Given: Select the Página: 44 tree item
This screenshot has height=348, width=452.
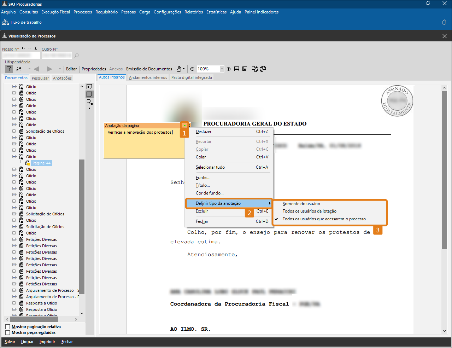Looking at the screenshot, I should [x=41, y=163].
